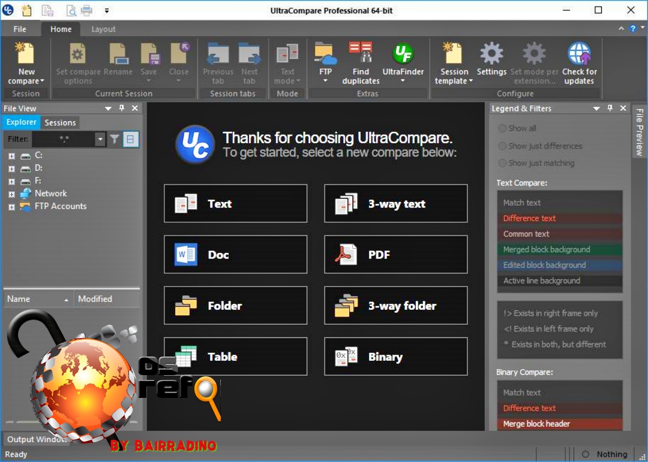Expand the C: drive node

point(11,156)
